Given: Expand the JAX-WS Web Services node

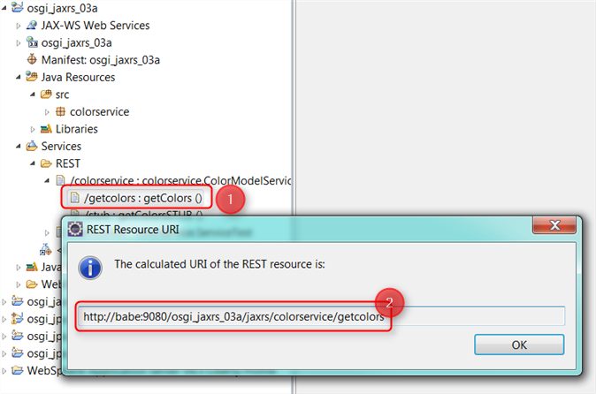Looking at the screenshot, I should [19, 26].
